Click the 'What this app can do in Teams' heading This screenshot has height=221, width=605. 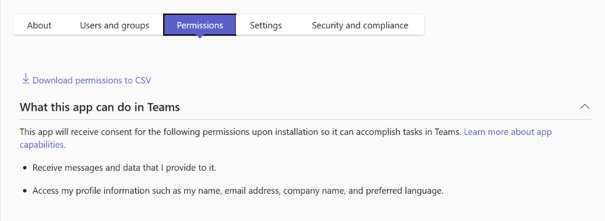100,107
